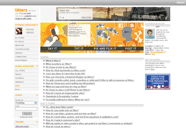Open 'own a Cell Phone' question

68,90
